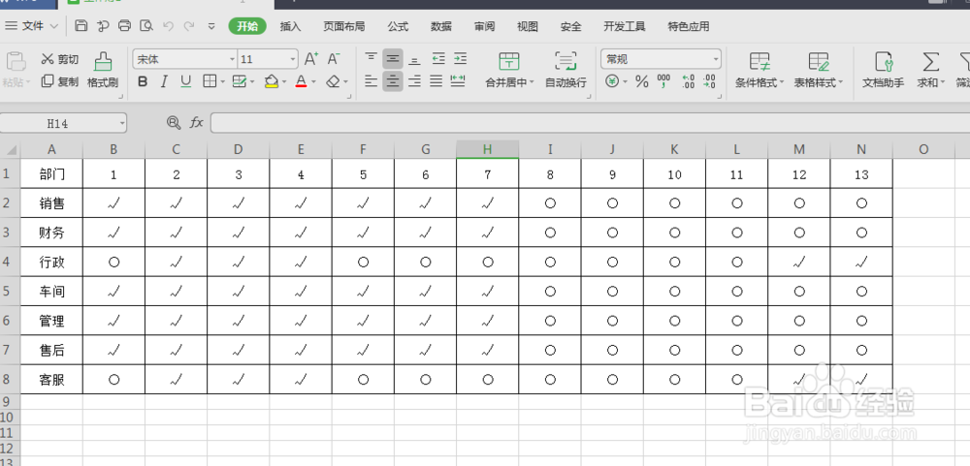Click the formula bar input field
The width and height of the screenshot is (970, 466).
click(590, 122)
